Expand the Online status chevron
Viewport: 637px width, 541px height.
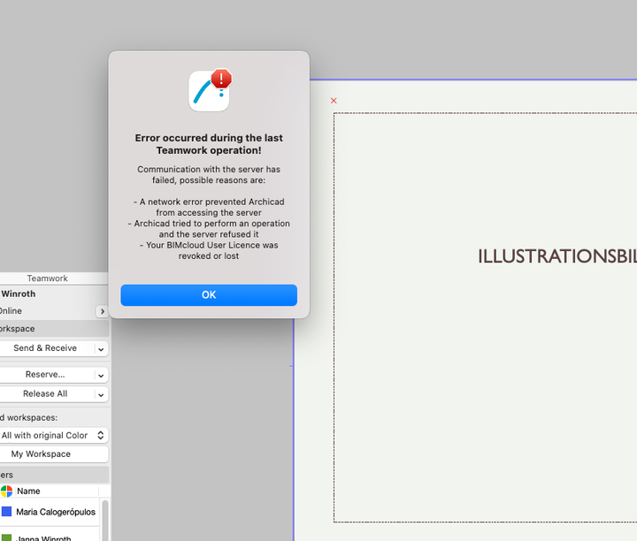pyautogui.click(x=102, y=311)
